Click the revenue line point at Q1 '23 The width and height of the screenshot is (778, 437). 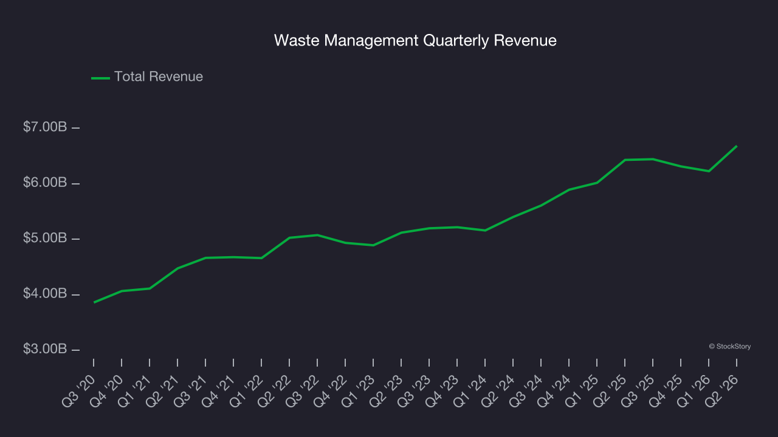[x=373, y=245]
